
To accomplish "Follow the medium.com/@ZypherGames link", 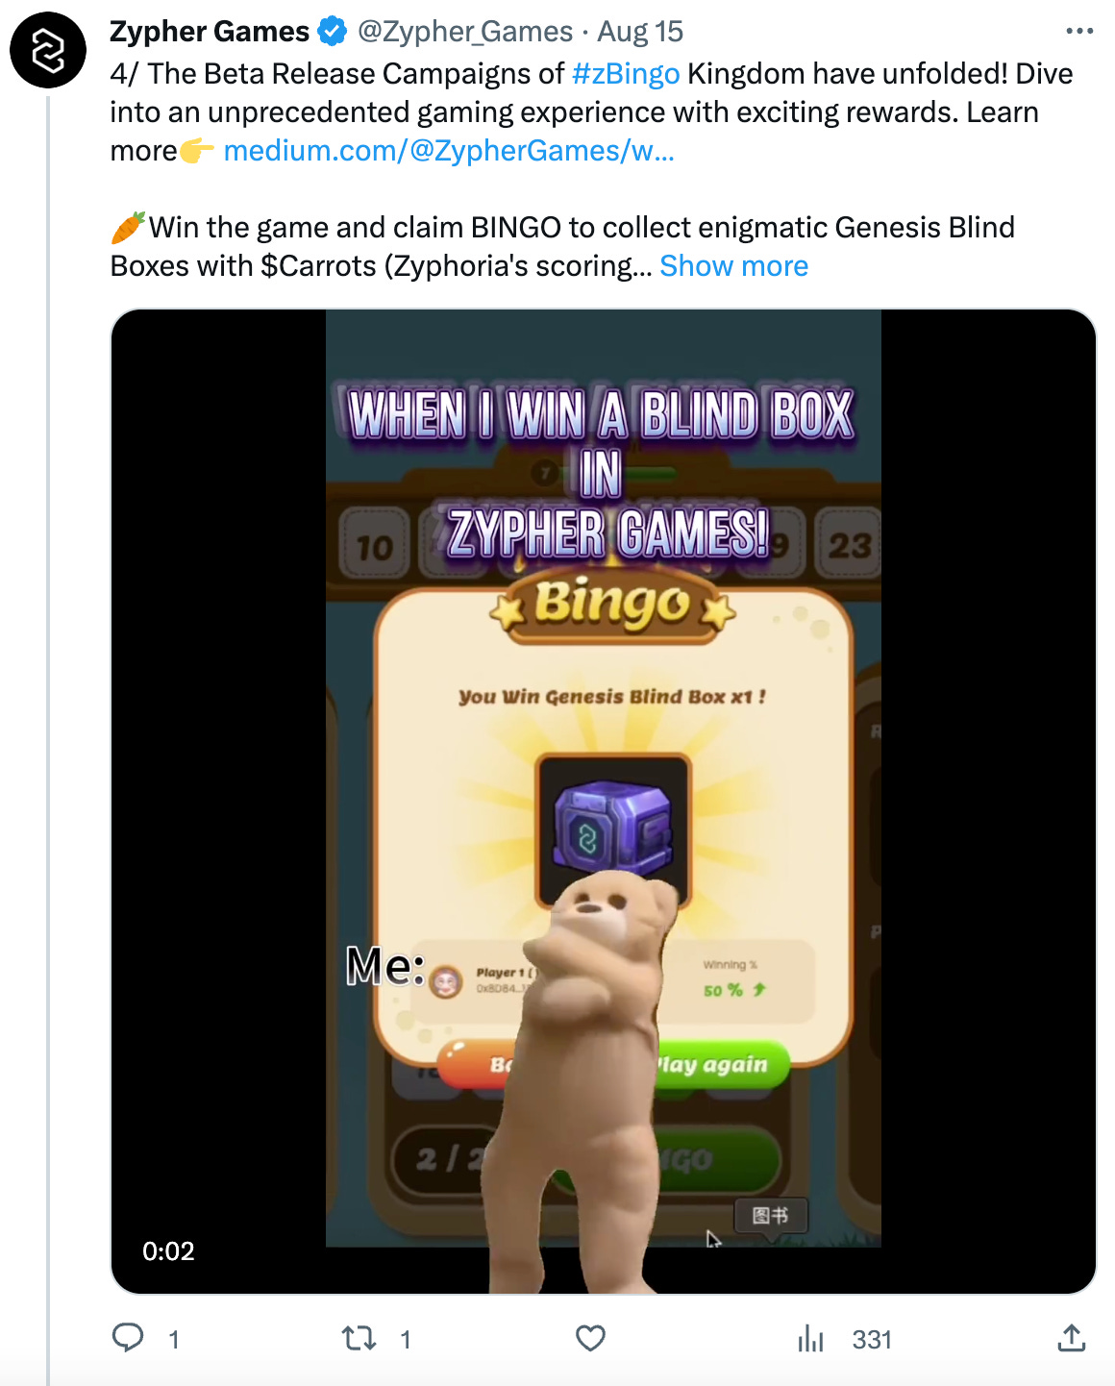I will click(x=449, y=151).
